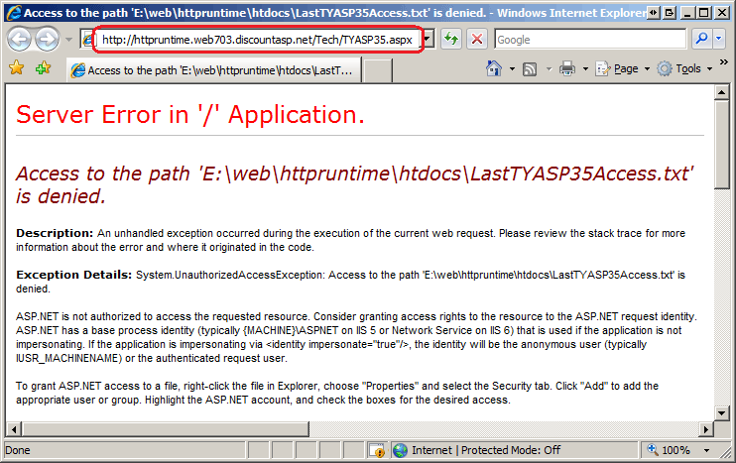The height and width of the screenshot is (463, 736).
Task: Click 'Internet | Protected Mode: Off' status text
Action: (486, 450)
